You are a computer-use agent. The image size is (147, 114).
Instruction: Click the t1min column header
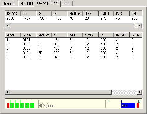pyautogui.click(x=91, y=35)
